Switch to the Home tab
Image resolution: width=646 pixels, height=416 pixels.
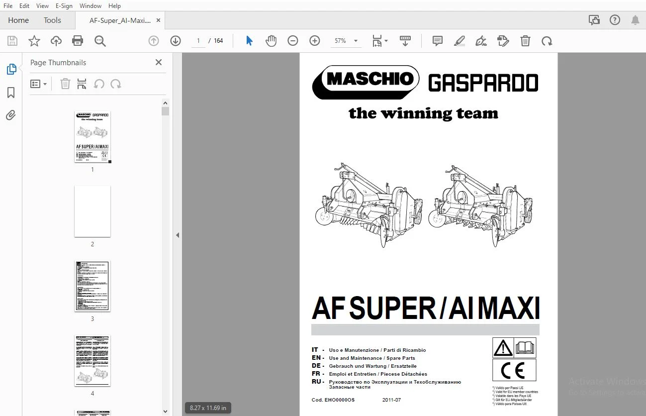click(x=18, y=20)
